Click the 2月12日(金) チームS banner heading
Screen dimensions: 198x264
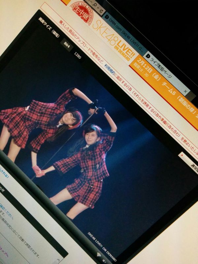pos(167,88)
